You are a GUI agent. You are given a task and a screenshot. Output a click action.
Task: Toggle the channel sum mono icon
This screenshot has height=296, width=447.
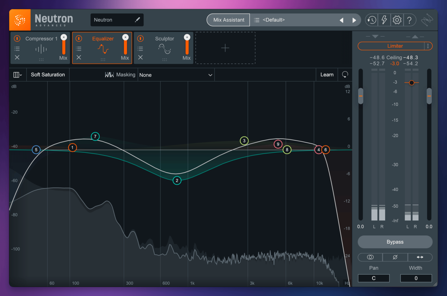coord(370,257)
